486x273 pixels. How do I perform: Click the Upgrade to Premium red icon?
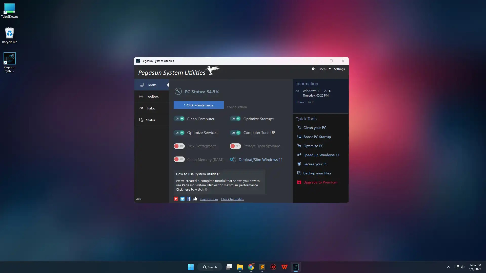pos(299,182)
